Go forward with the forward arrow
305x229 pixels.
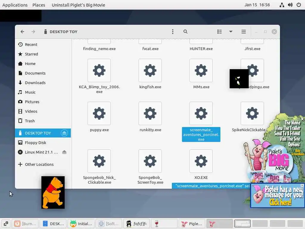[33, 32]
